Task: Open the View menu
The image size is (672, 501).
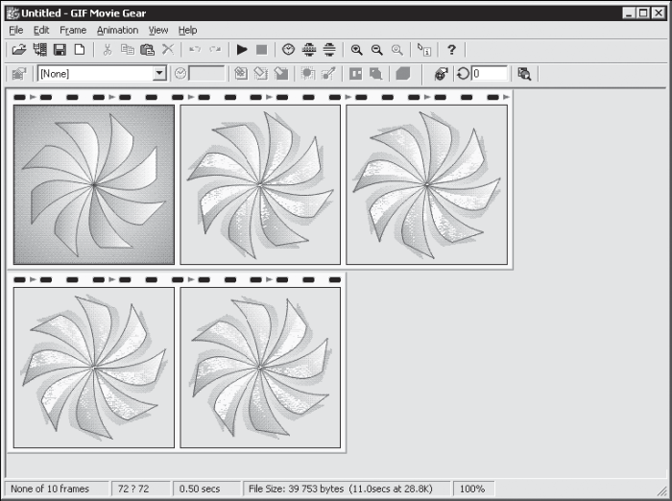Action: [x=158, y=30]
